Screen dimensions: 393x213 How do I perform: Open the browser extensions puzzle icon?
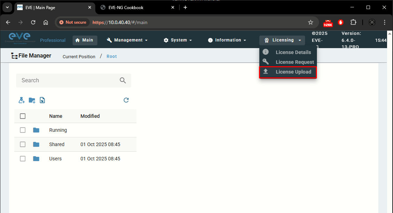(354, 22)
